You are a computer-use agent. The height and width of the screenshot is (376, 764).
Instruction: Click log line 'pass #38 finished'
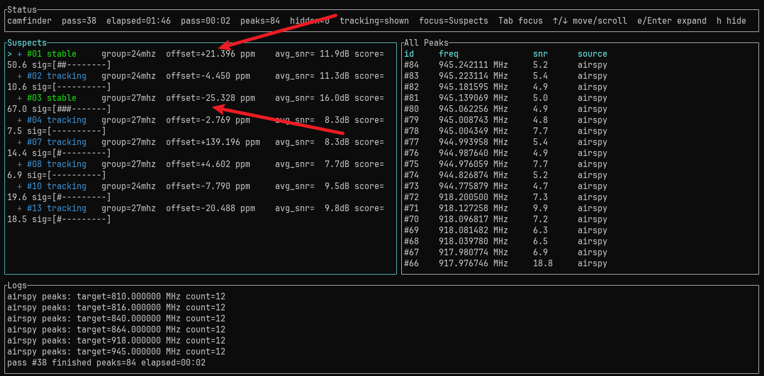106,363
